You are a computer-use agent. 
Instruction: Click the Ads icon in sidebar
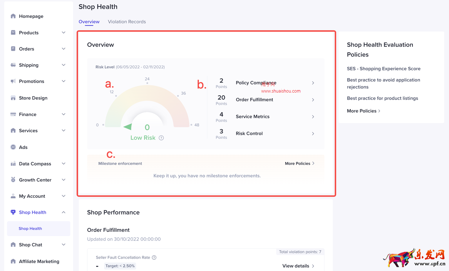tap(13, 147)
